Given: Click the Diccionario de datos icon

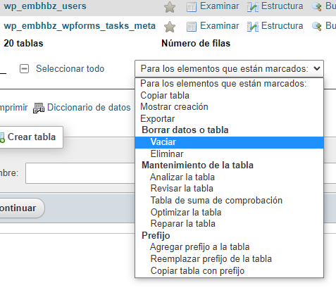Looking at the screenshot, I should pyautogui.click(x=39, y=108).
